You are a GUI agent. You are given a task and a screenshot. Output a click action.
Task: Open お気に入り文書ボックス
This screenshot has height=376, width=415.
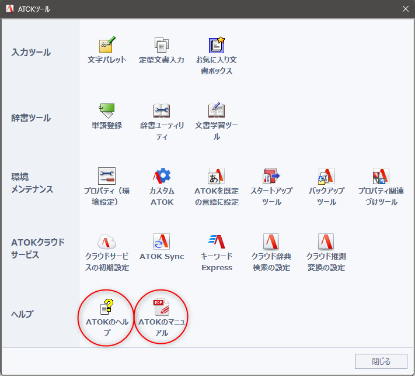217,56
